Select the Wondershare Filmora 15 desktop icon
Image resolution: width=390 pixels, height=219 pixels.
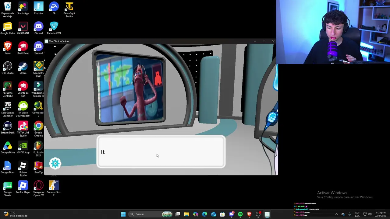[x=38, y=89]
